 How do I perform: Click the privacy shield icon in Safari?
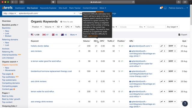coord(53,2)
